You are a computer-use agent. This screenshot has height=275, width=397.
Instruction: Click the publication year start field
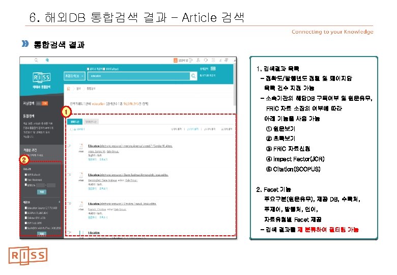click(41, 185)
